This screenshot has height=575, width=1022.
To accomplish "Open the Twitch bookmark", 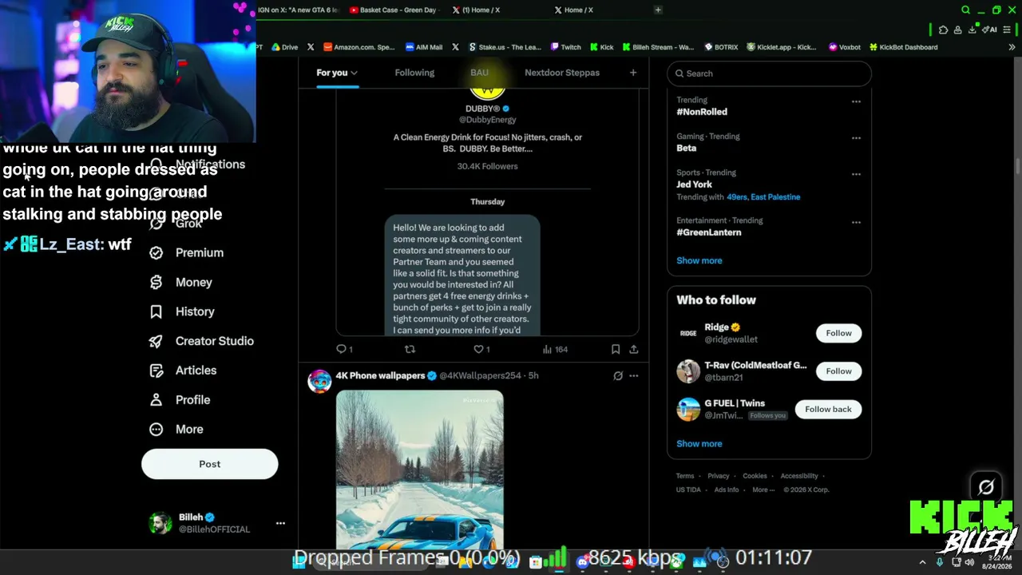I will click(565, 47).
